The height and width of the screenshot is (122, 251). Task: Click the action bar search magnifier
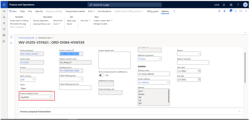click(x=174, y=11)
